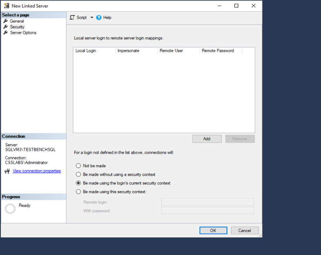The width and height of the screenshot is (321, 255).
Task: Click the Script scroll icon
Action: coord(72,18)
